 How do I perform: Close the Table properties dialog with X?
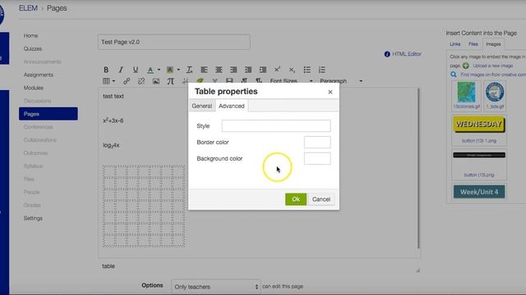coord(330,92)
